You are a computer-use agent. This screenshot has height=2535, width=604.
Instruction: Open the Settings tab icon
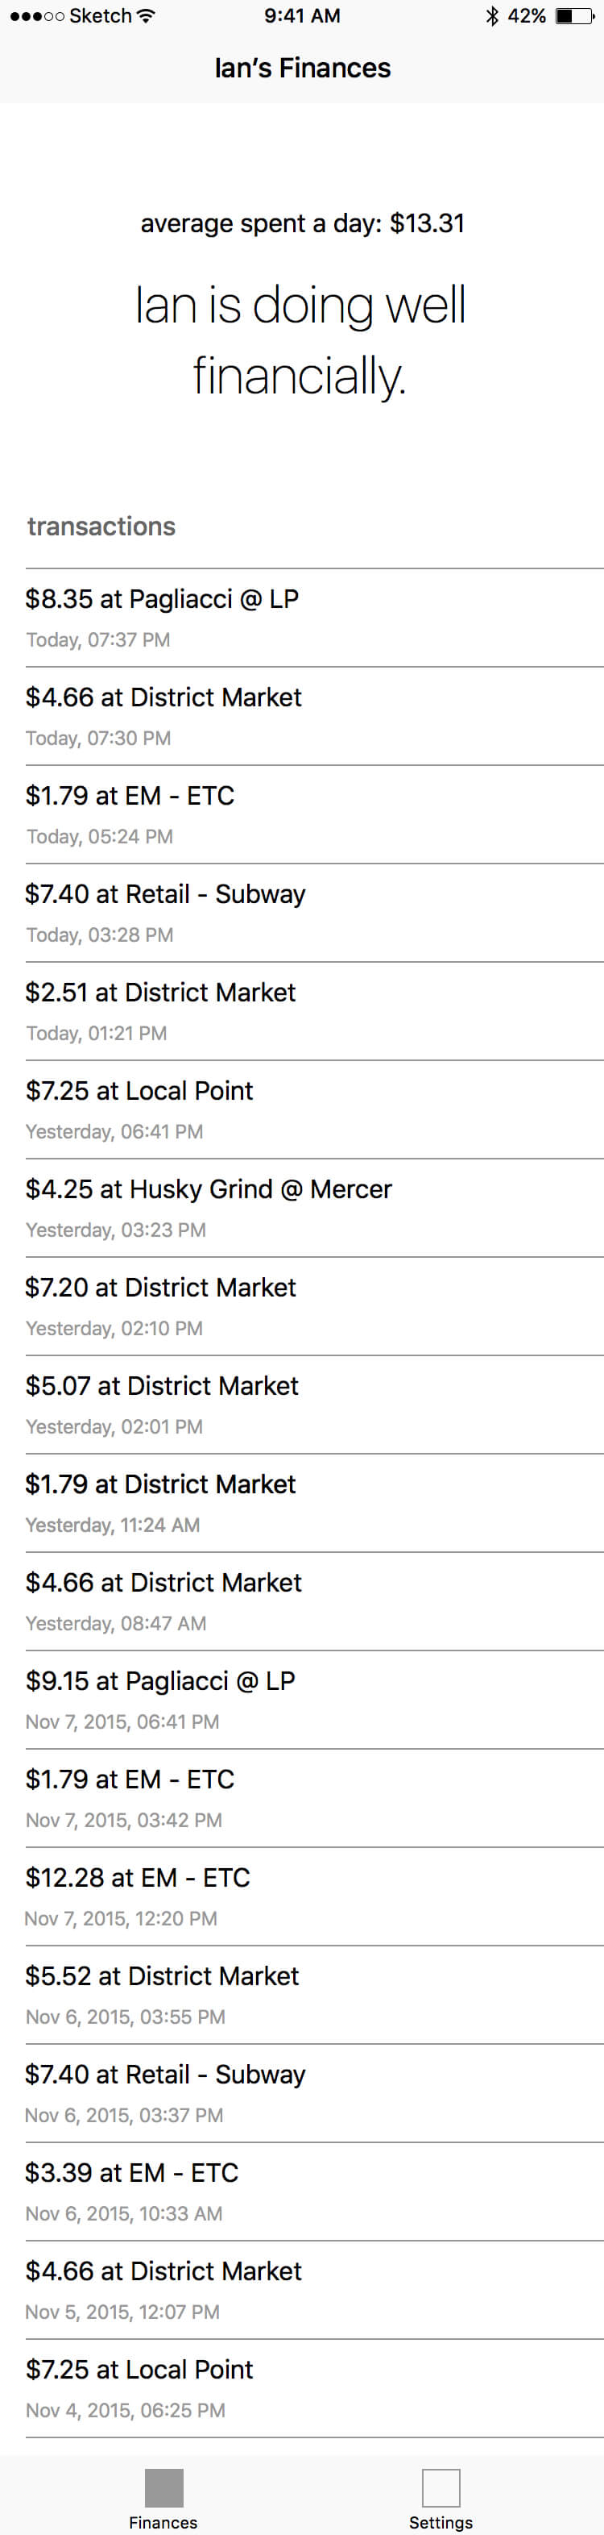441,2487
